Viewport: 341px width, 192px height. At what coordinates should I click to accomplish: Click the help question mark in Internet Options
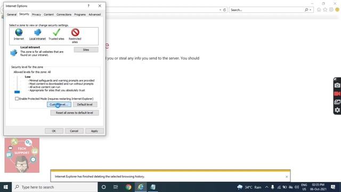[x=88, y=6]
